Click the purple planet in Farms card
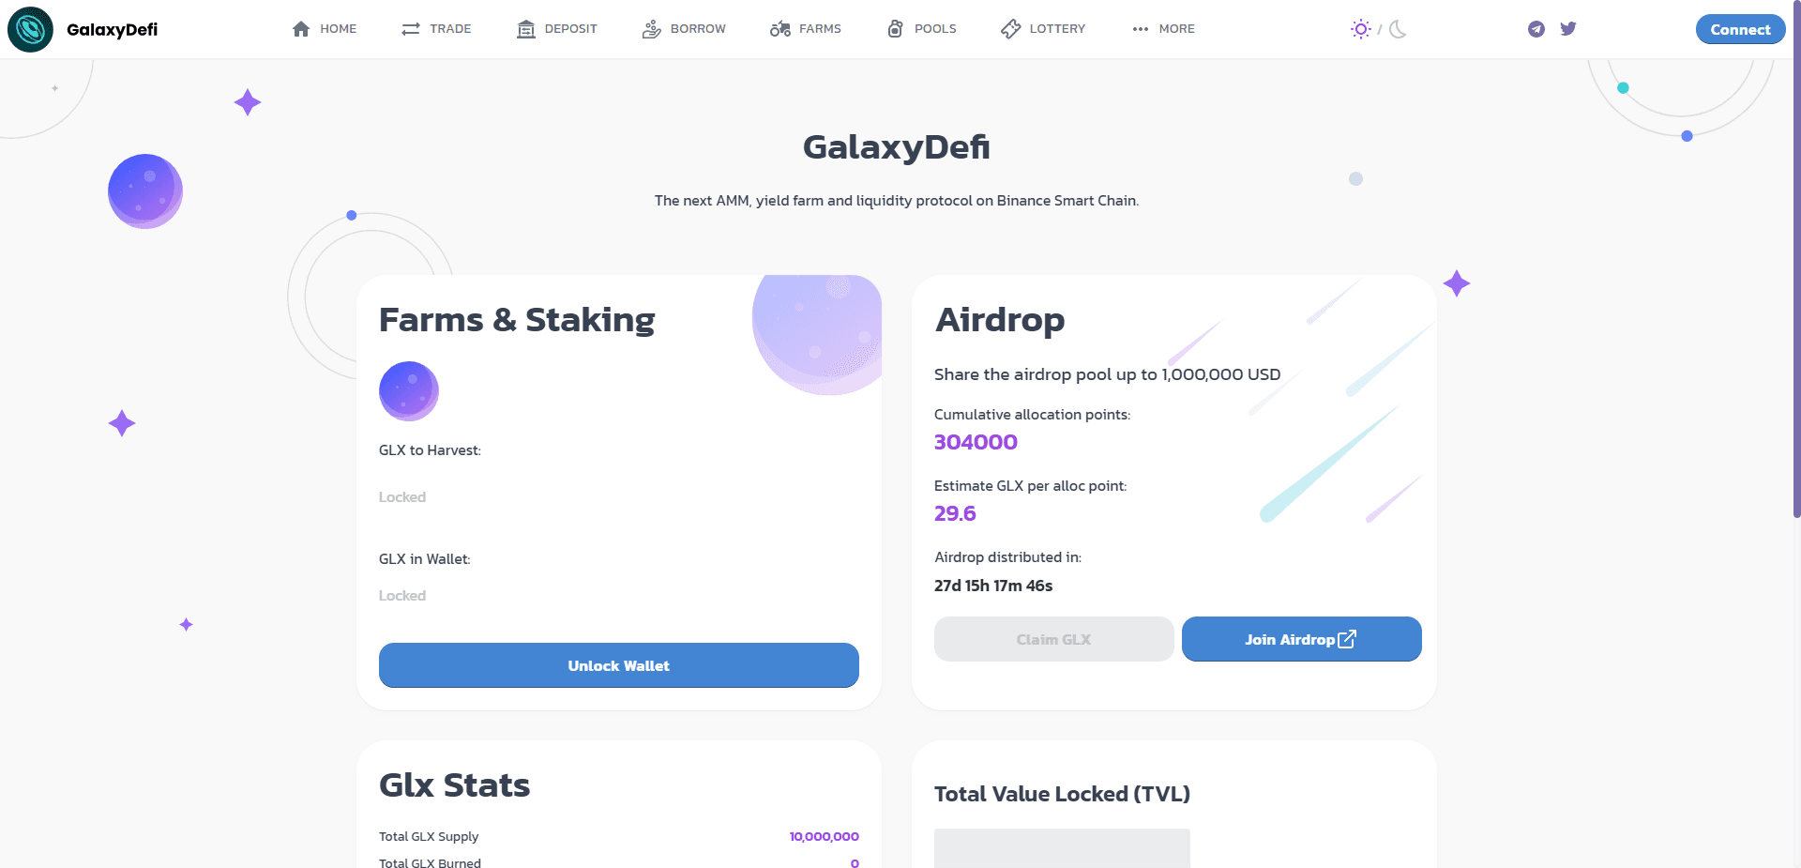 point(409,390)
